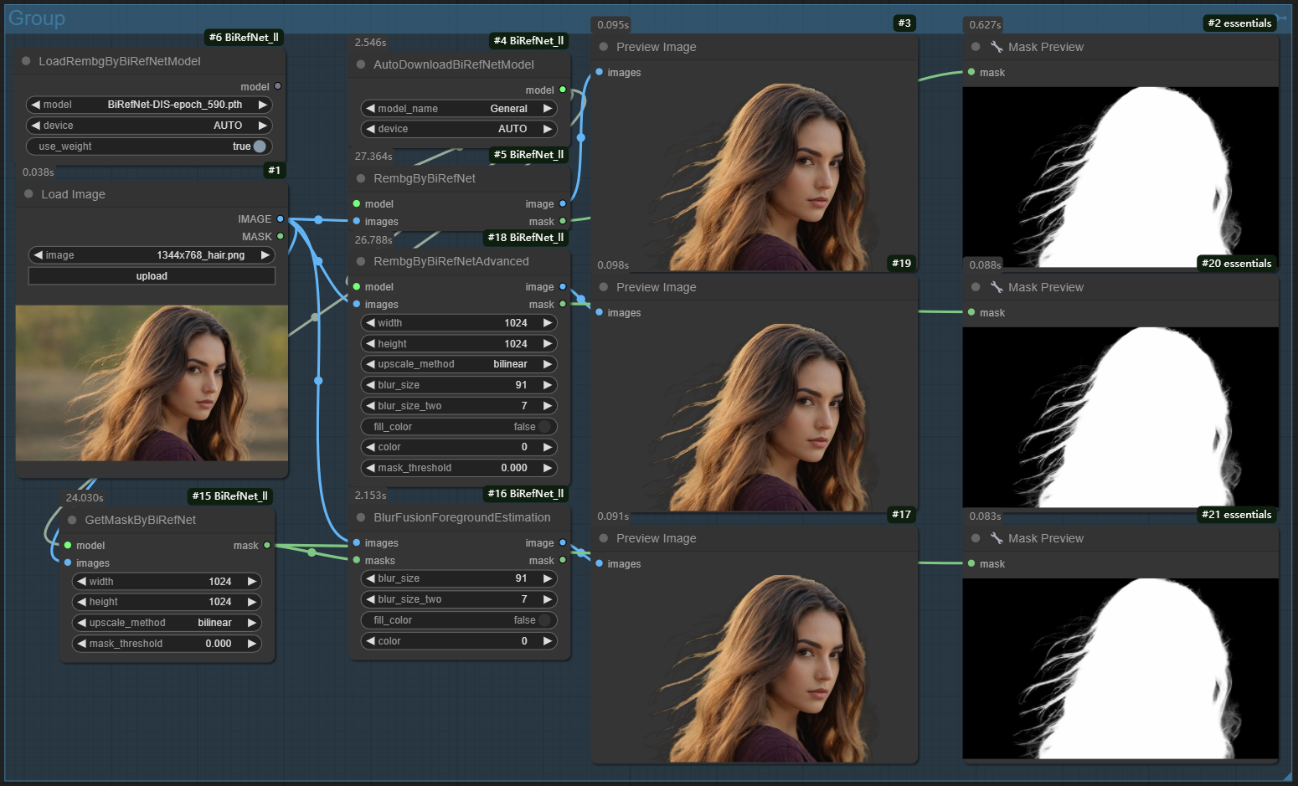Open the image 1344x768_hair.png file selector
This screenshot has height=786, width=1298.
click(x=152, y=255)
